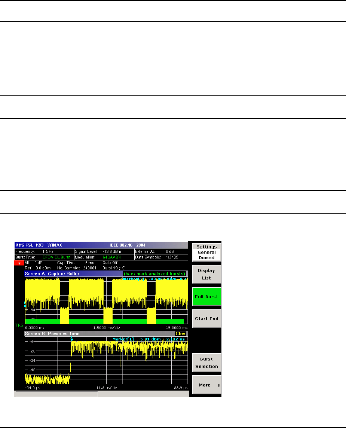The height and width of the screenshot is (428, 346).
Task: Click the -34.0 µs axis start label
Action: pos(33,388)
